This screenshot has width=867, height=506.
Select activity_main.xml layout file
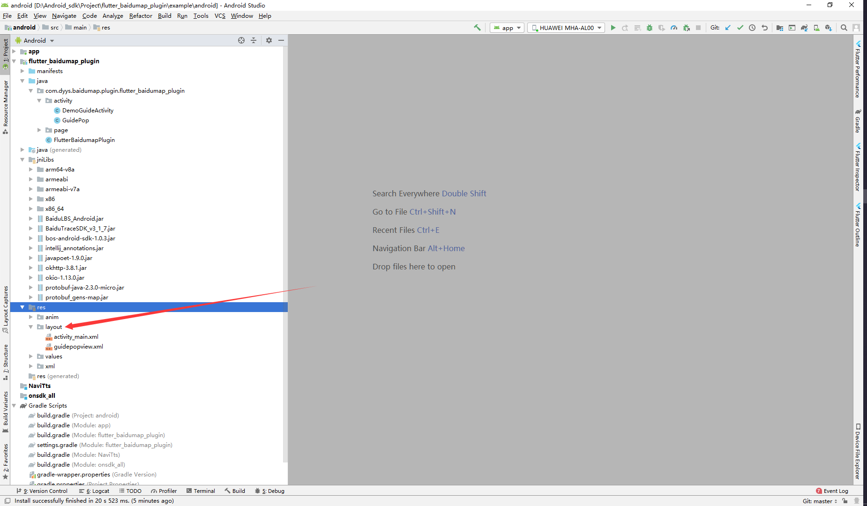76,337
